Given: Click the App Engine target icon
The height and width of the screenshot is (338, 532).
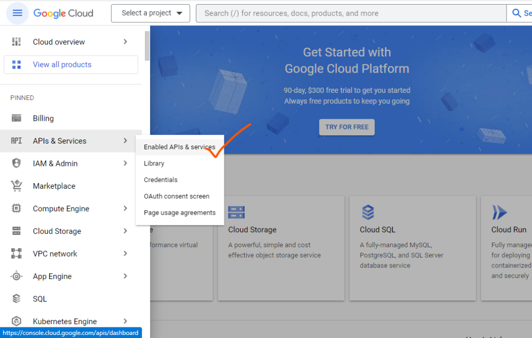Looking at the screenshot, I should tap(16, 276).
